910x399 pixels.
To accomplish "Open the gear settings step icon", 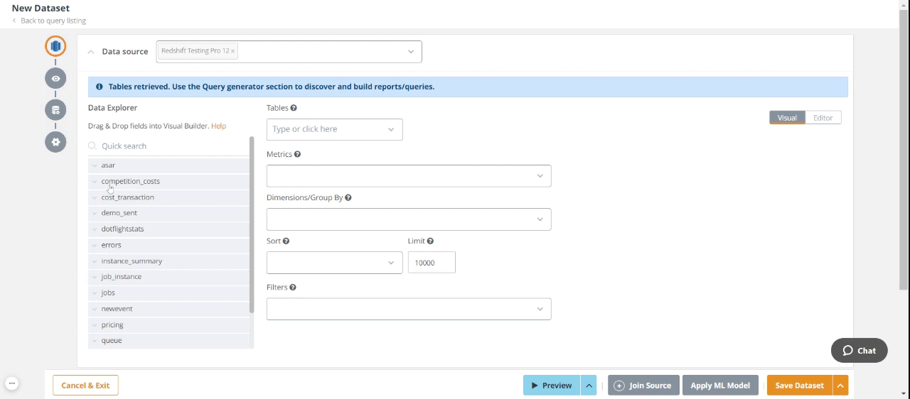I will pyautogui.click(x=55, y=142).
